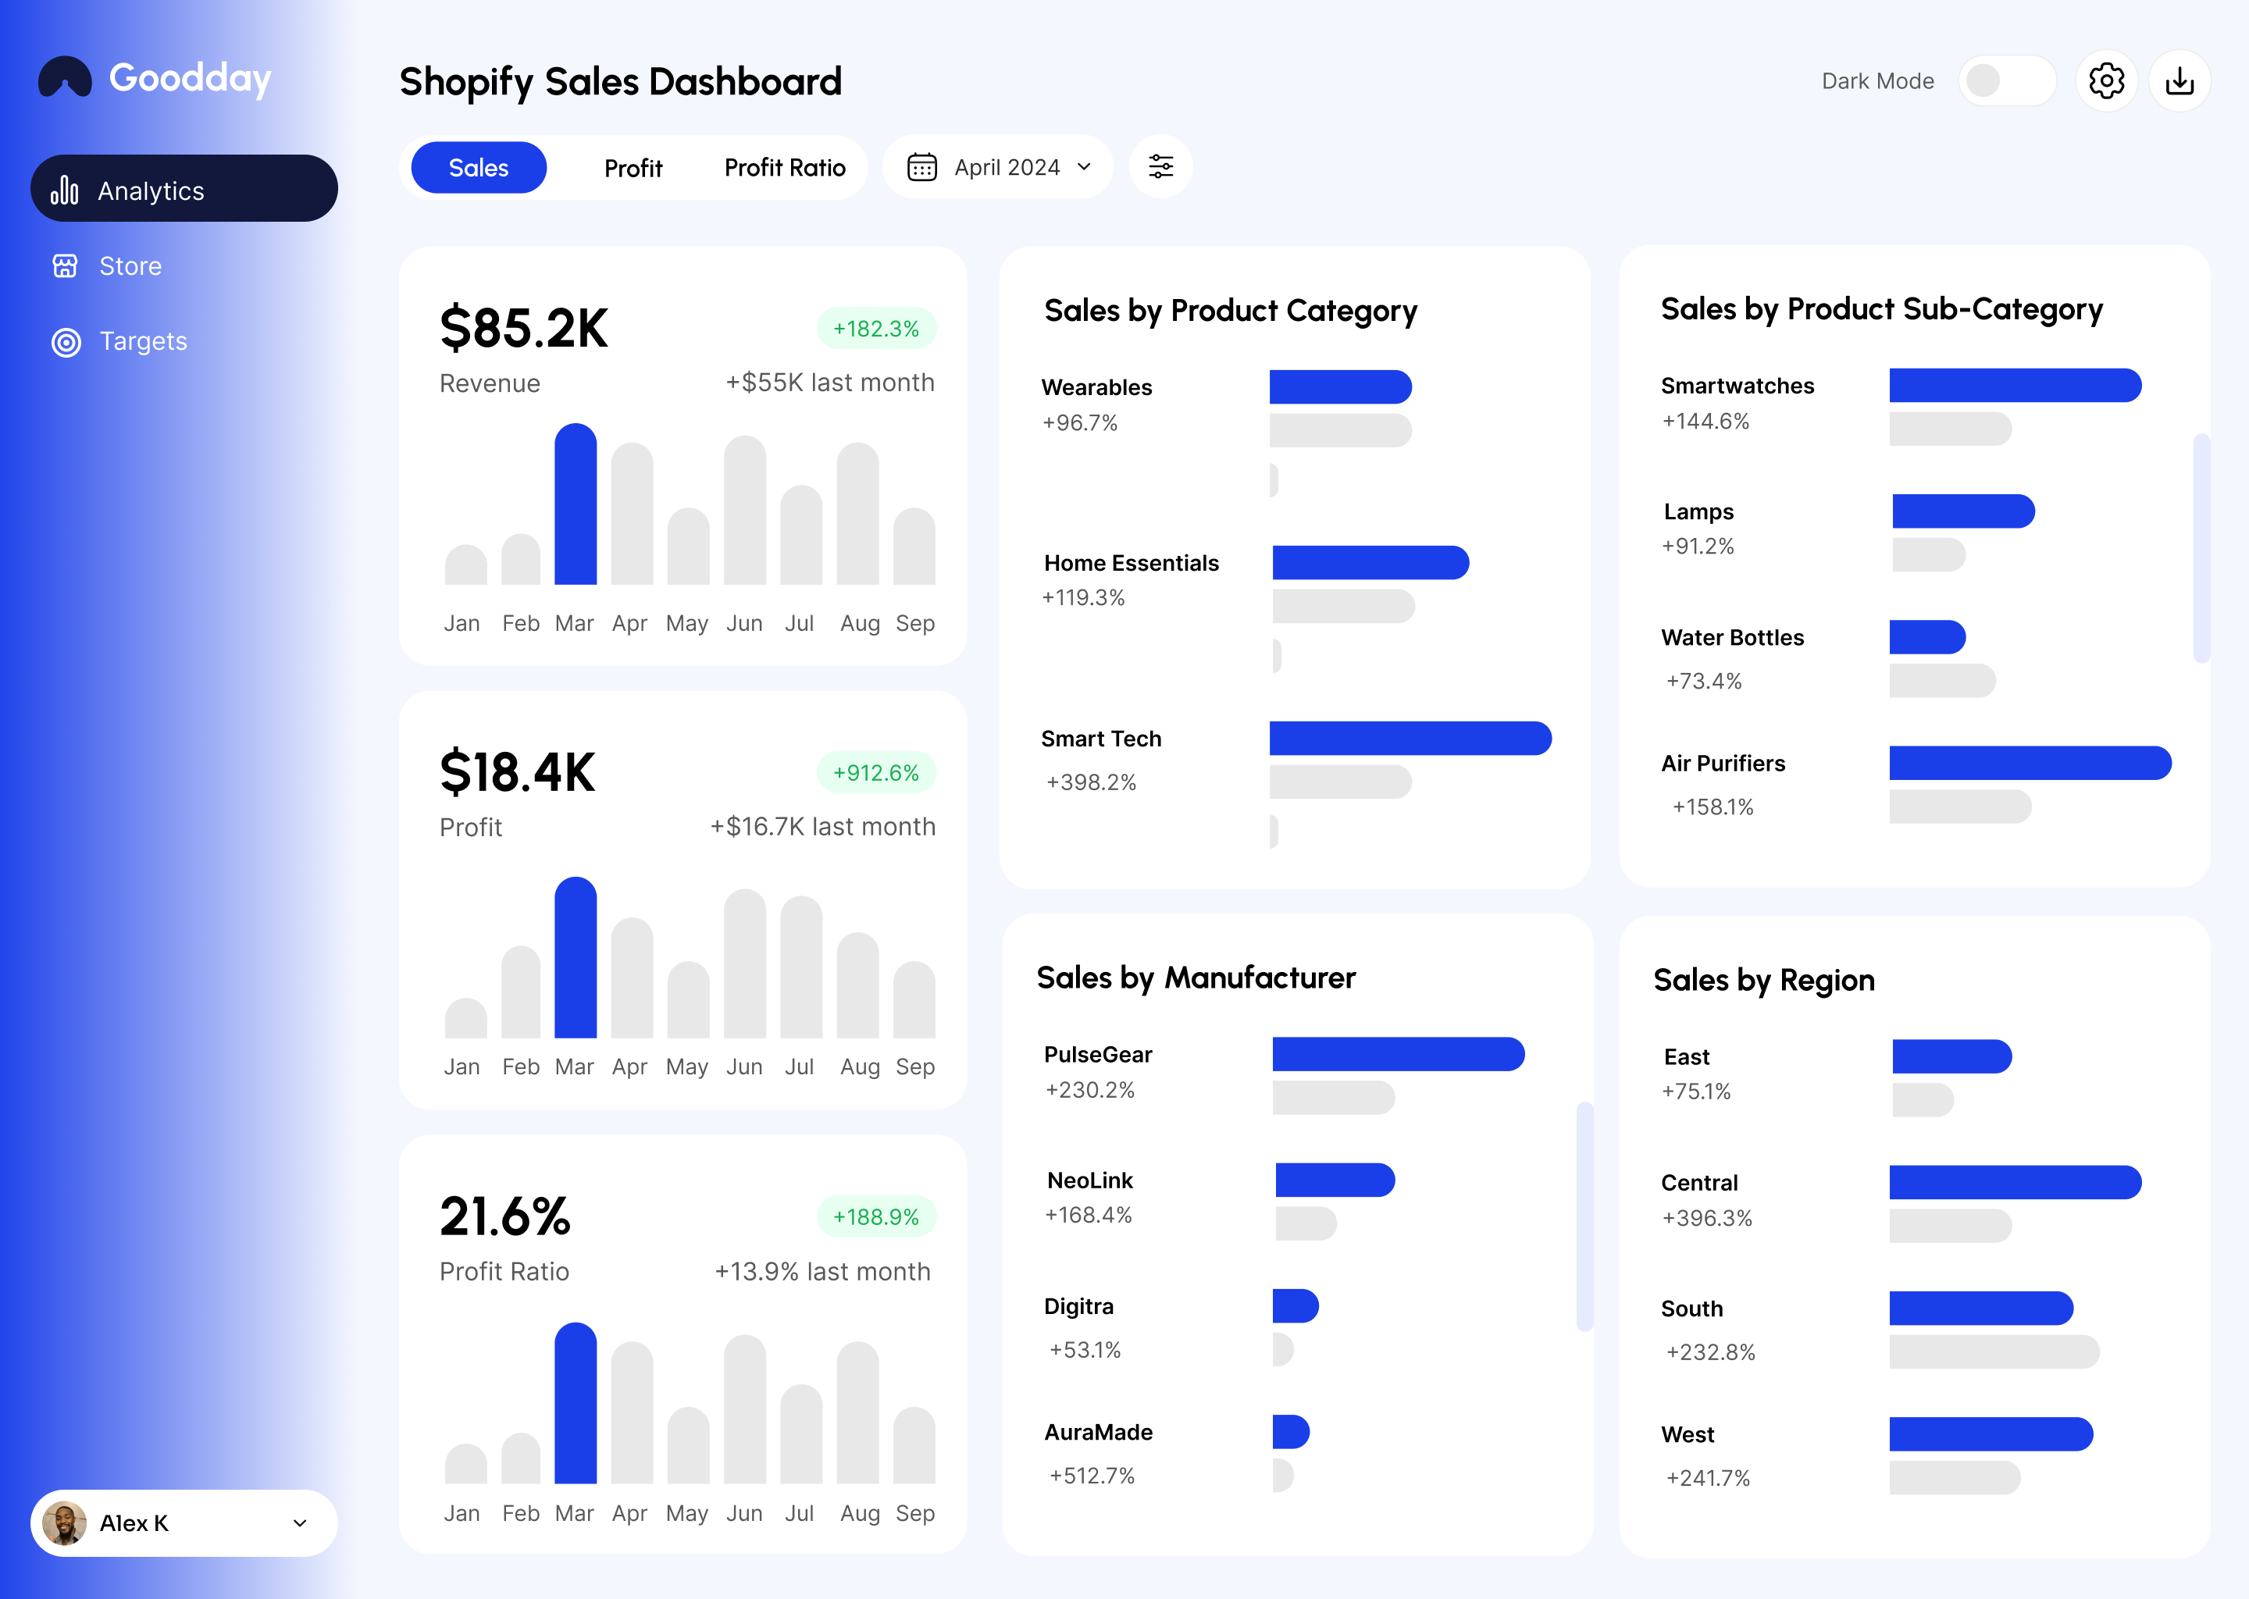This screenshot has width=2249, height=1599.
Task: Click the Store shop icon
Action: [x=65, y=265]
